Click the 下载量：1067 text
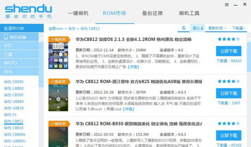This screenshot has height=147, width=251. coord(229,103)
